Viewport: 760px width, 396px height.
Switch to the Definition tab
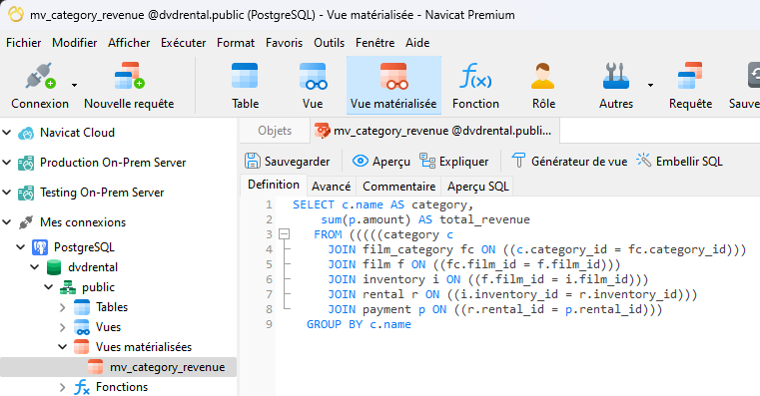coord(274,185)
